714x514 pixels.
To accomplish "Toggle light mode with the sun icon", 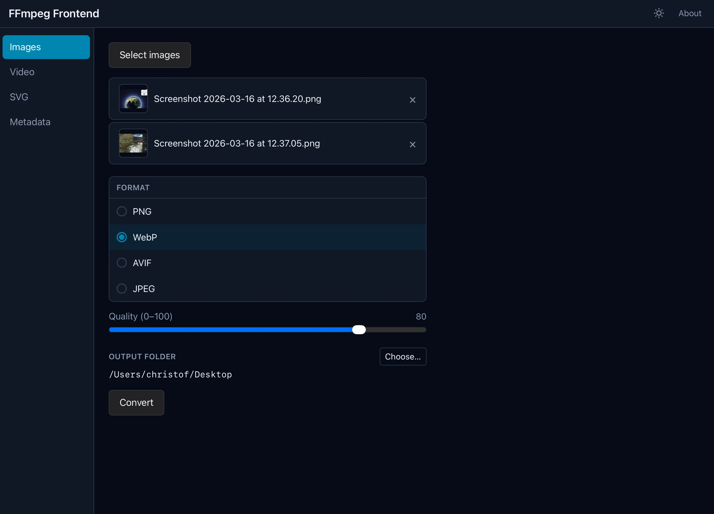I will (x=658, y=13).
